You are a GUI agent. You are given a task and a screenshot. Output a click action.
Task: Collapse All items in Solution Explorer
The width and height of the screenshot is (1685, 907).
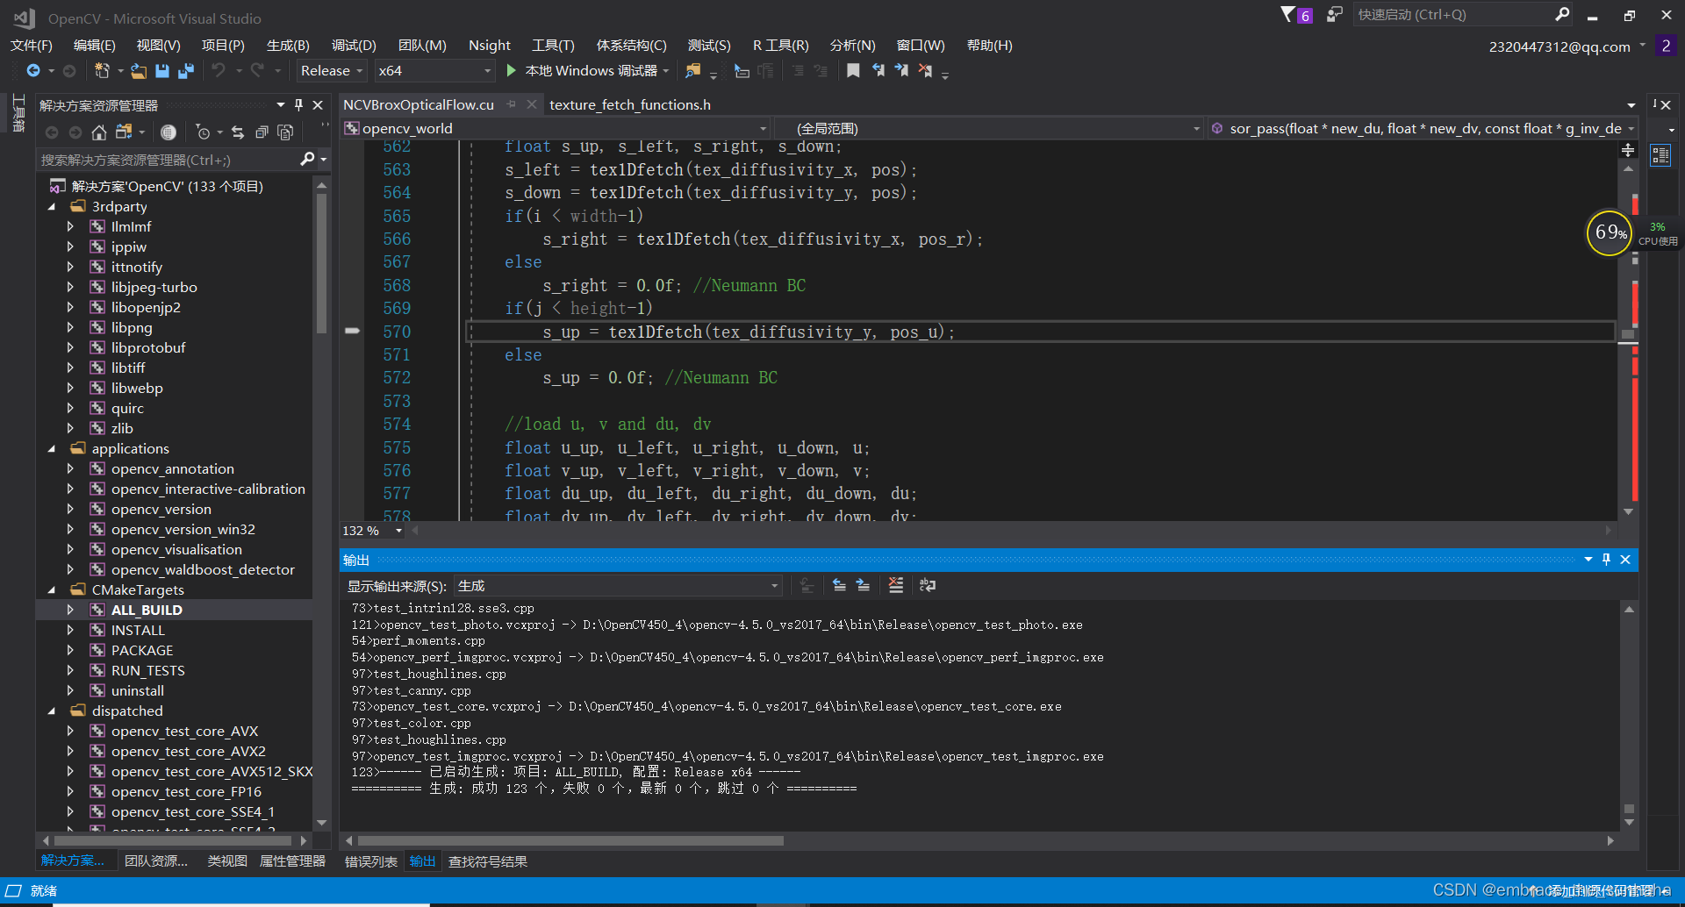tap(262, 132)
